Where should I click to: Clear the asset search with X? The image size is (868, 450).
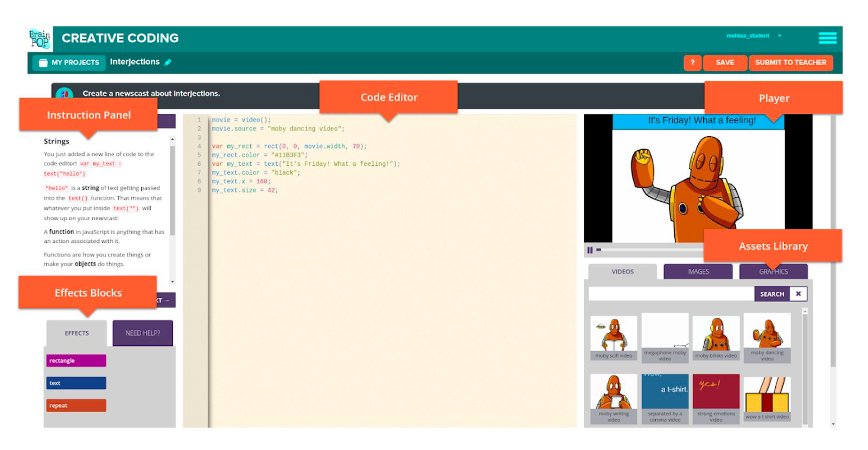pos(798,294)
